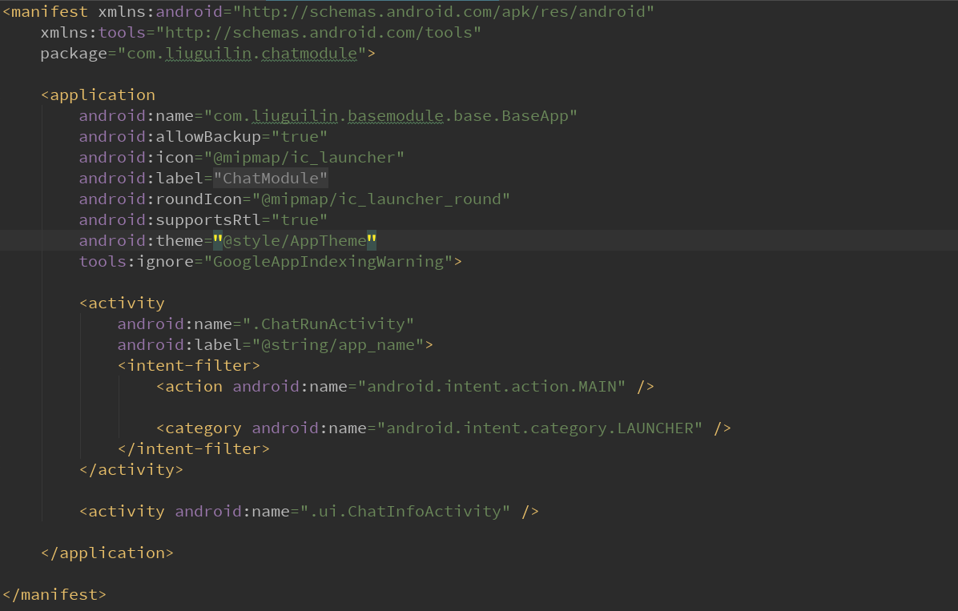Click the <action tag name
The image size is (958, 611).
(x=189, y=386)
